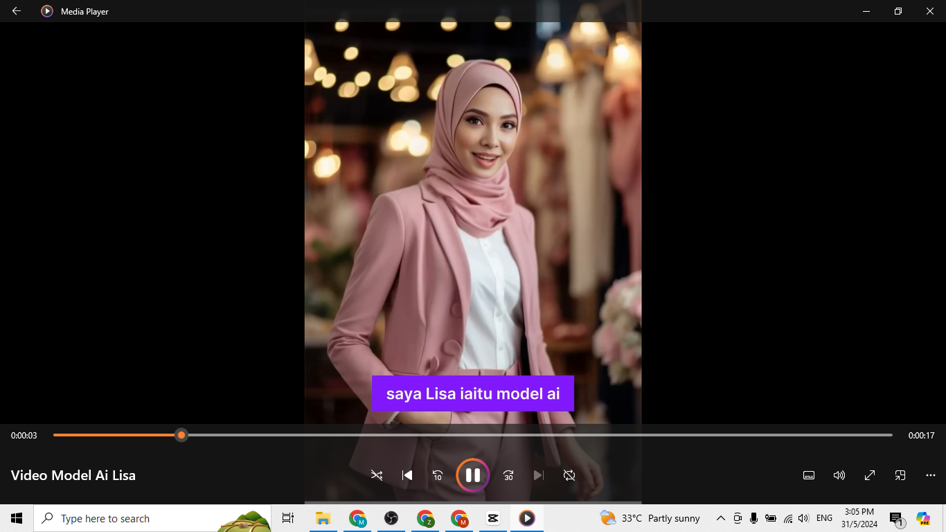
Task: Click the Media Player app logo
Action: coord(47,11)
